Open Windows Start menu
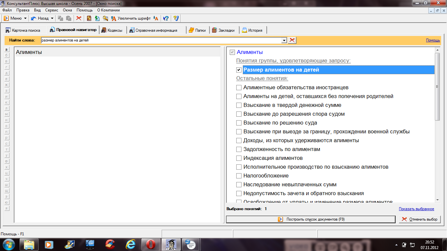 [9, 244]
